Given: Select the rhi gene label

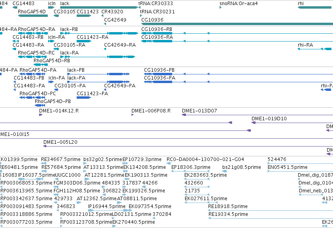Looking at the screenshot, I should pyautogui.click(x=301, y=4).
